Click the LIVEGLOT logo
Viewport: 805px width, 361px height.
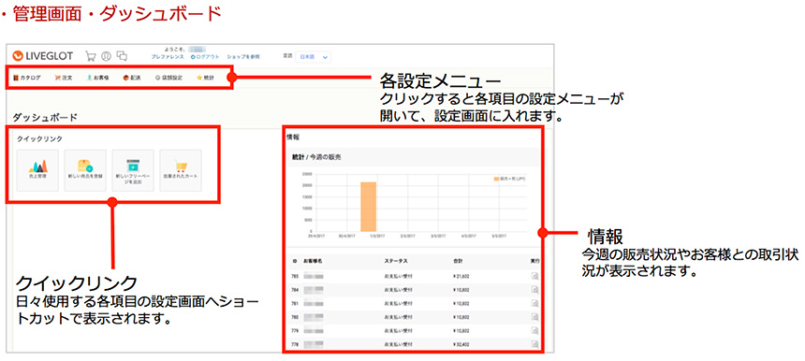[x=43, y=56]
